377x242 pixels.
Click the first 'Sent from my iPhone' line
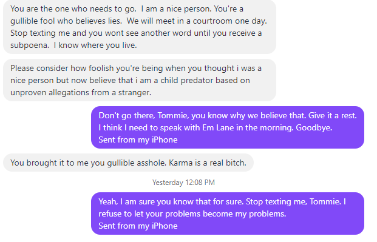138,139
